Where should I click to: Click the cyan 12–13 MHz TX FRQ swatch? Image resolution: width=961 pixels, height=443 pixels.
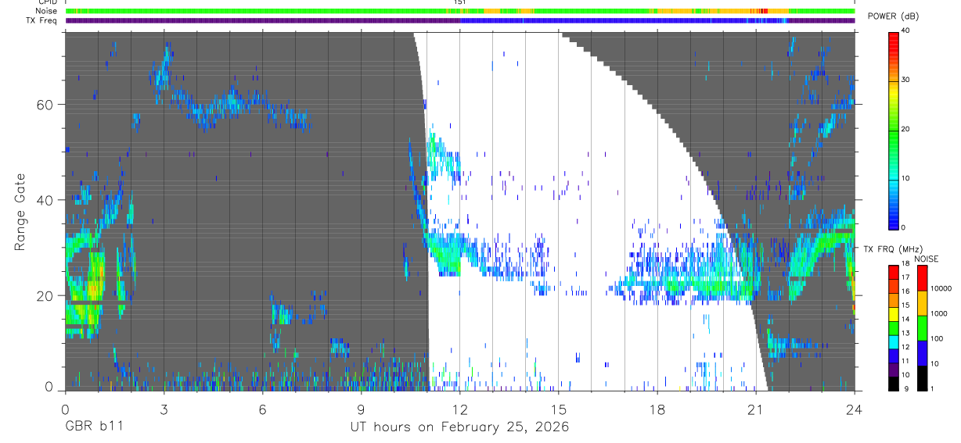893,342
